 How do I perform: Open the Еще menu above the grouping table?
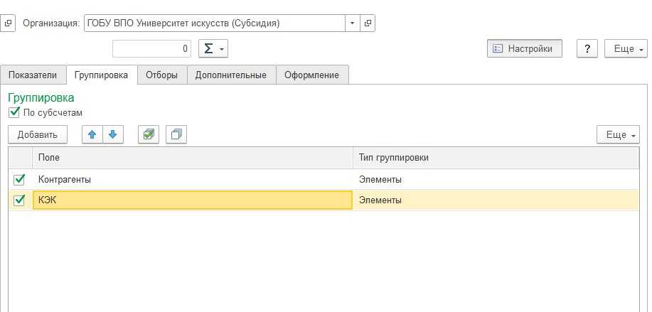[618, 134]
